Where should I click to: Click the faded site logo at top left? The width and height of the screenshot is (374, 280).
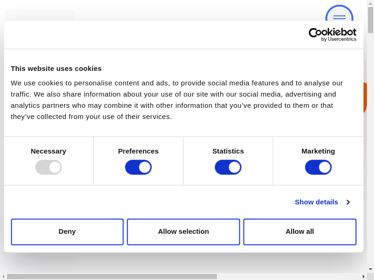(40, 15)
